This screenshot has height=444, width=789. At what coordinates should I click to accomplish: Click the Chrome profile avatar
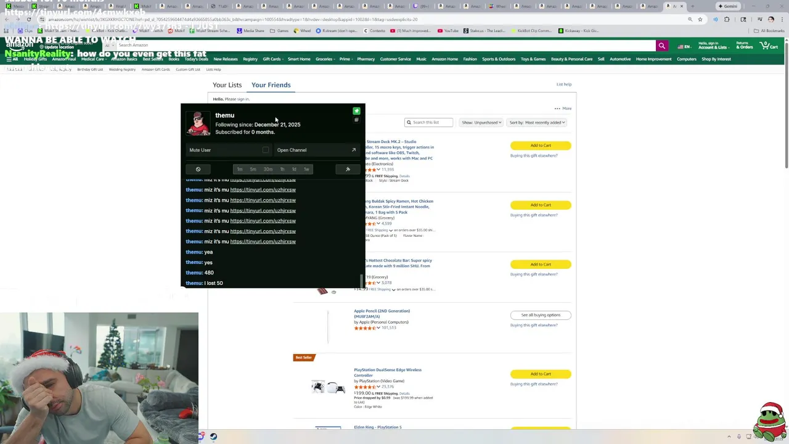[x=771, y=19]
